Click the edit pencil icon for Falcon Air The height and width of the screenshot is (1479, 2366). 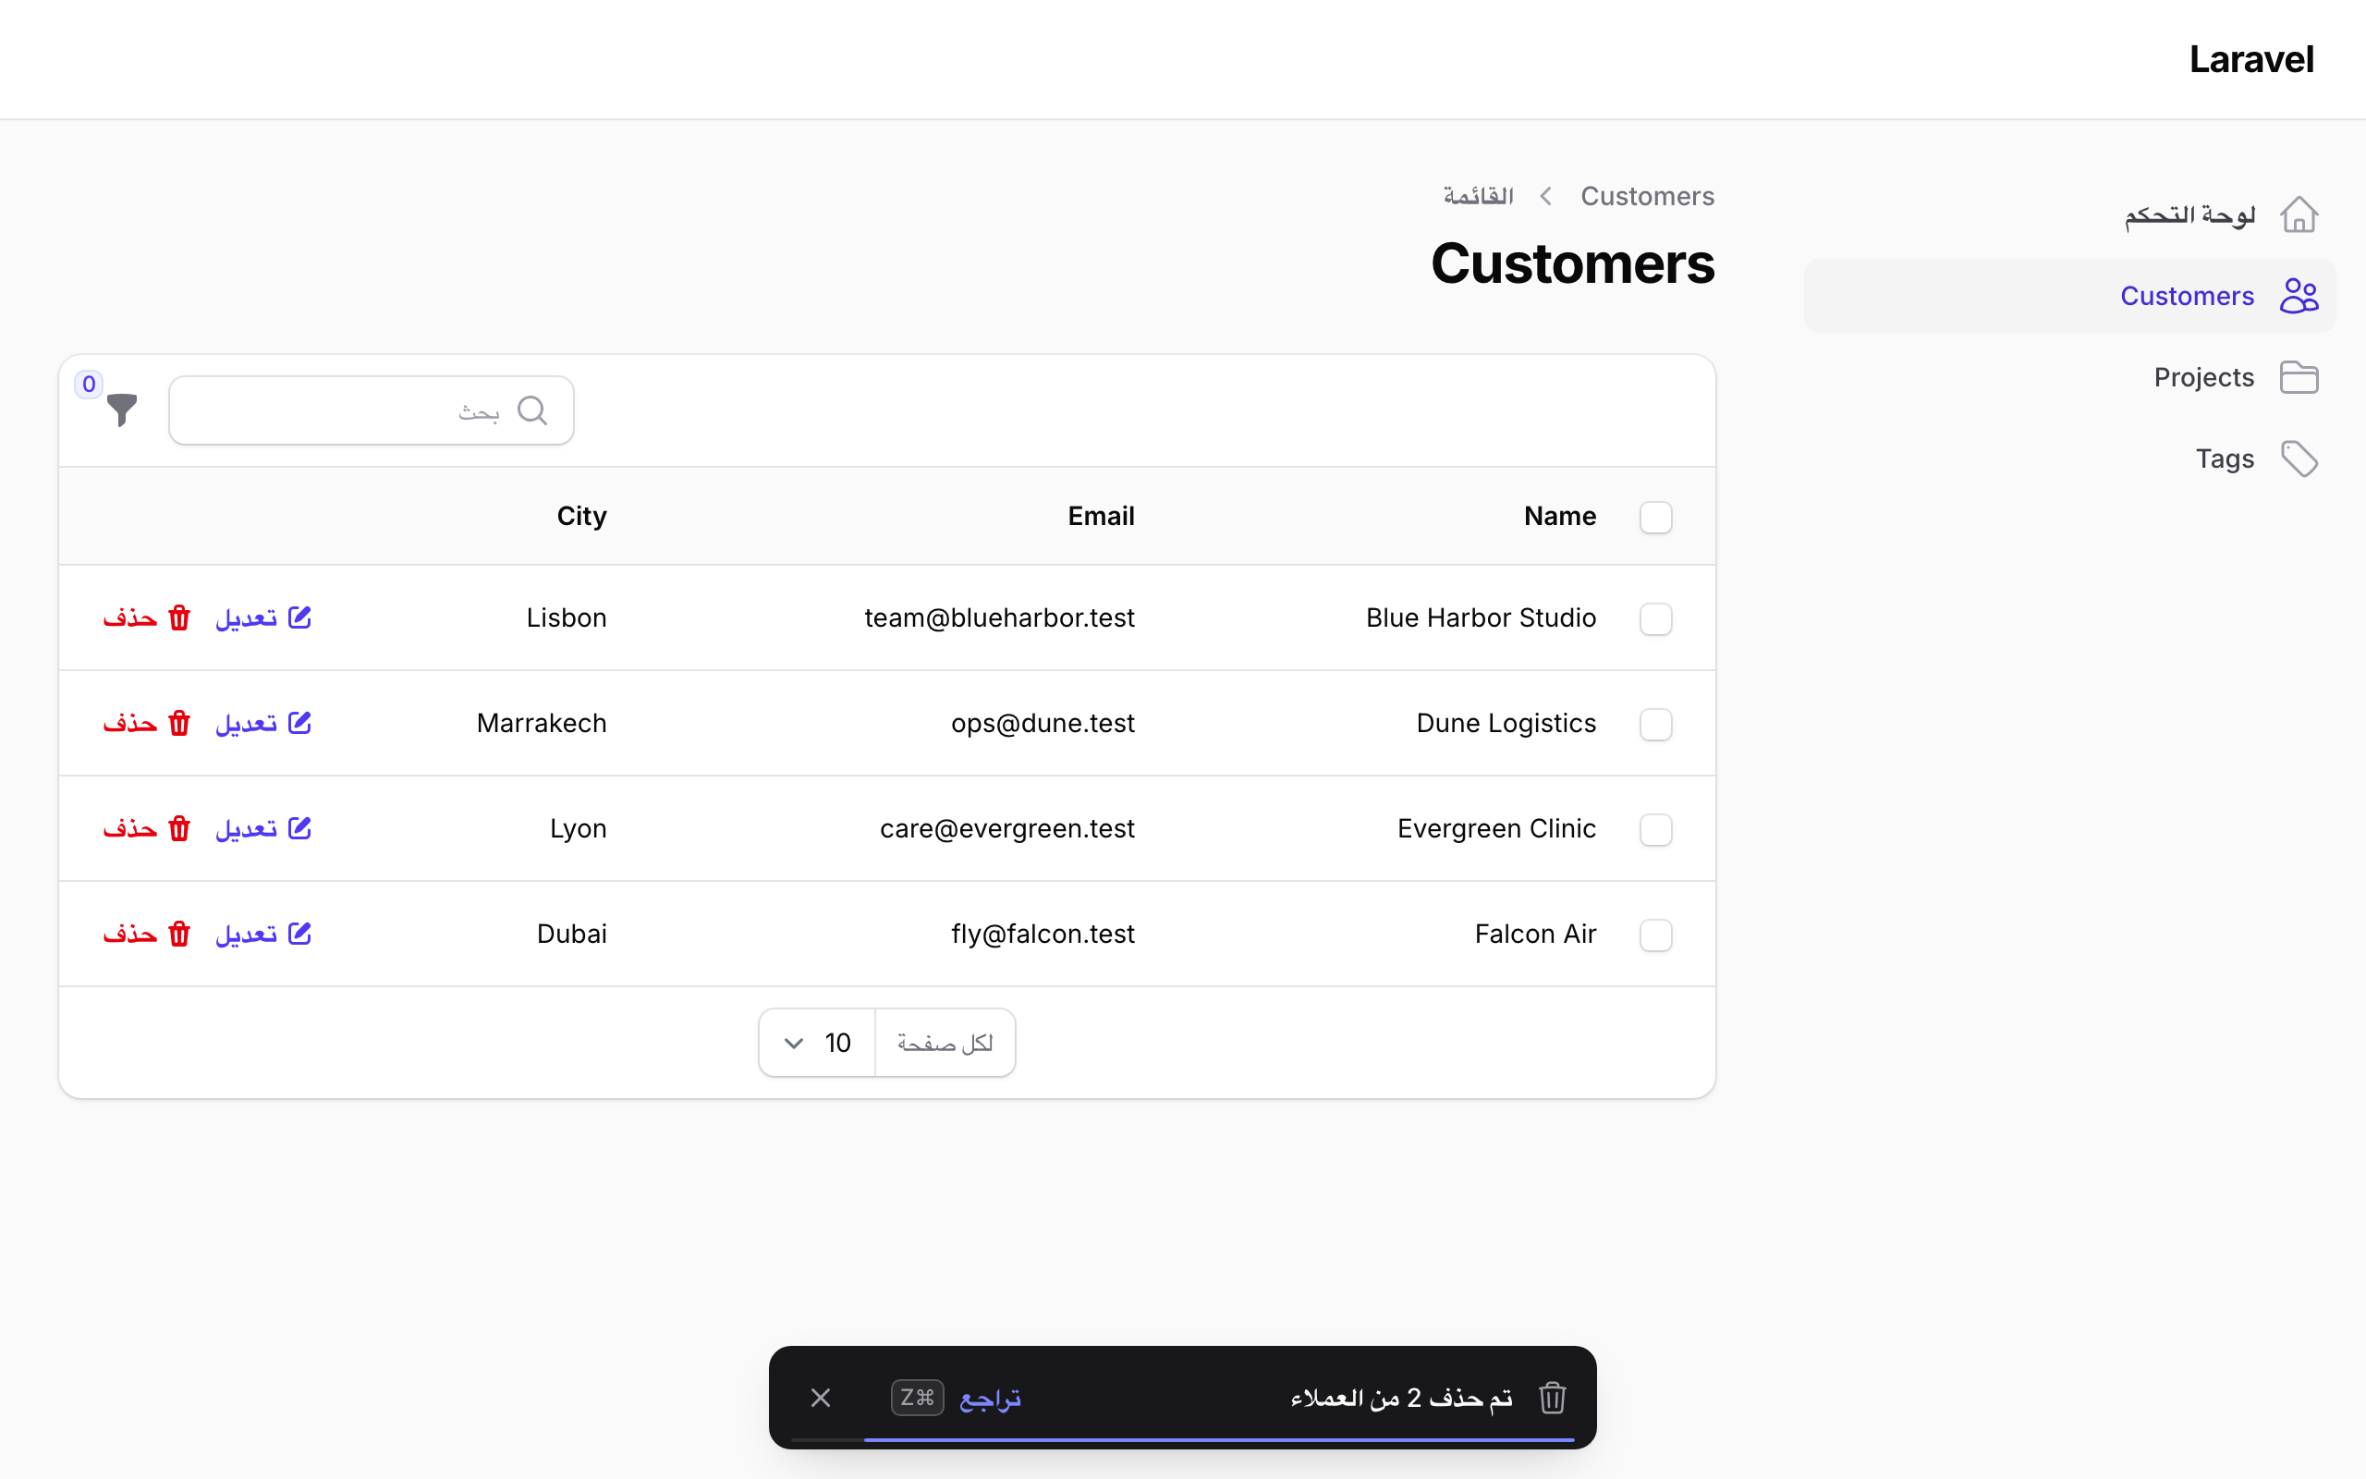point(299,934)
